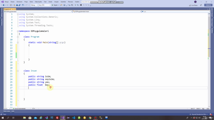Click the new project toolbar icon
The width and height of the screenshot is (214, 120).
click(11, 5)
